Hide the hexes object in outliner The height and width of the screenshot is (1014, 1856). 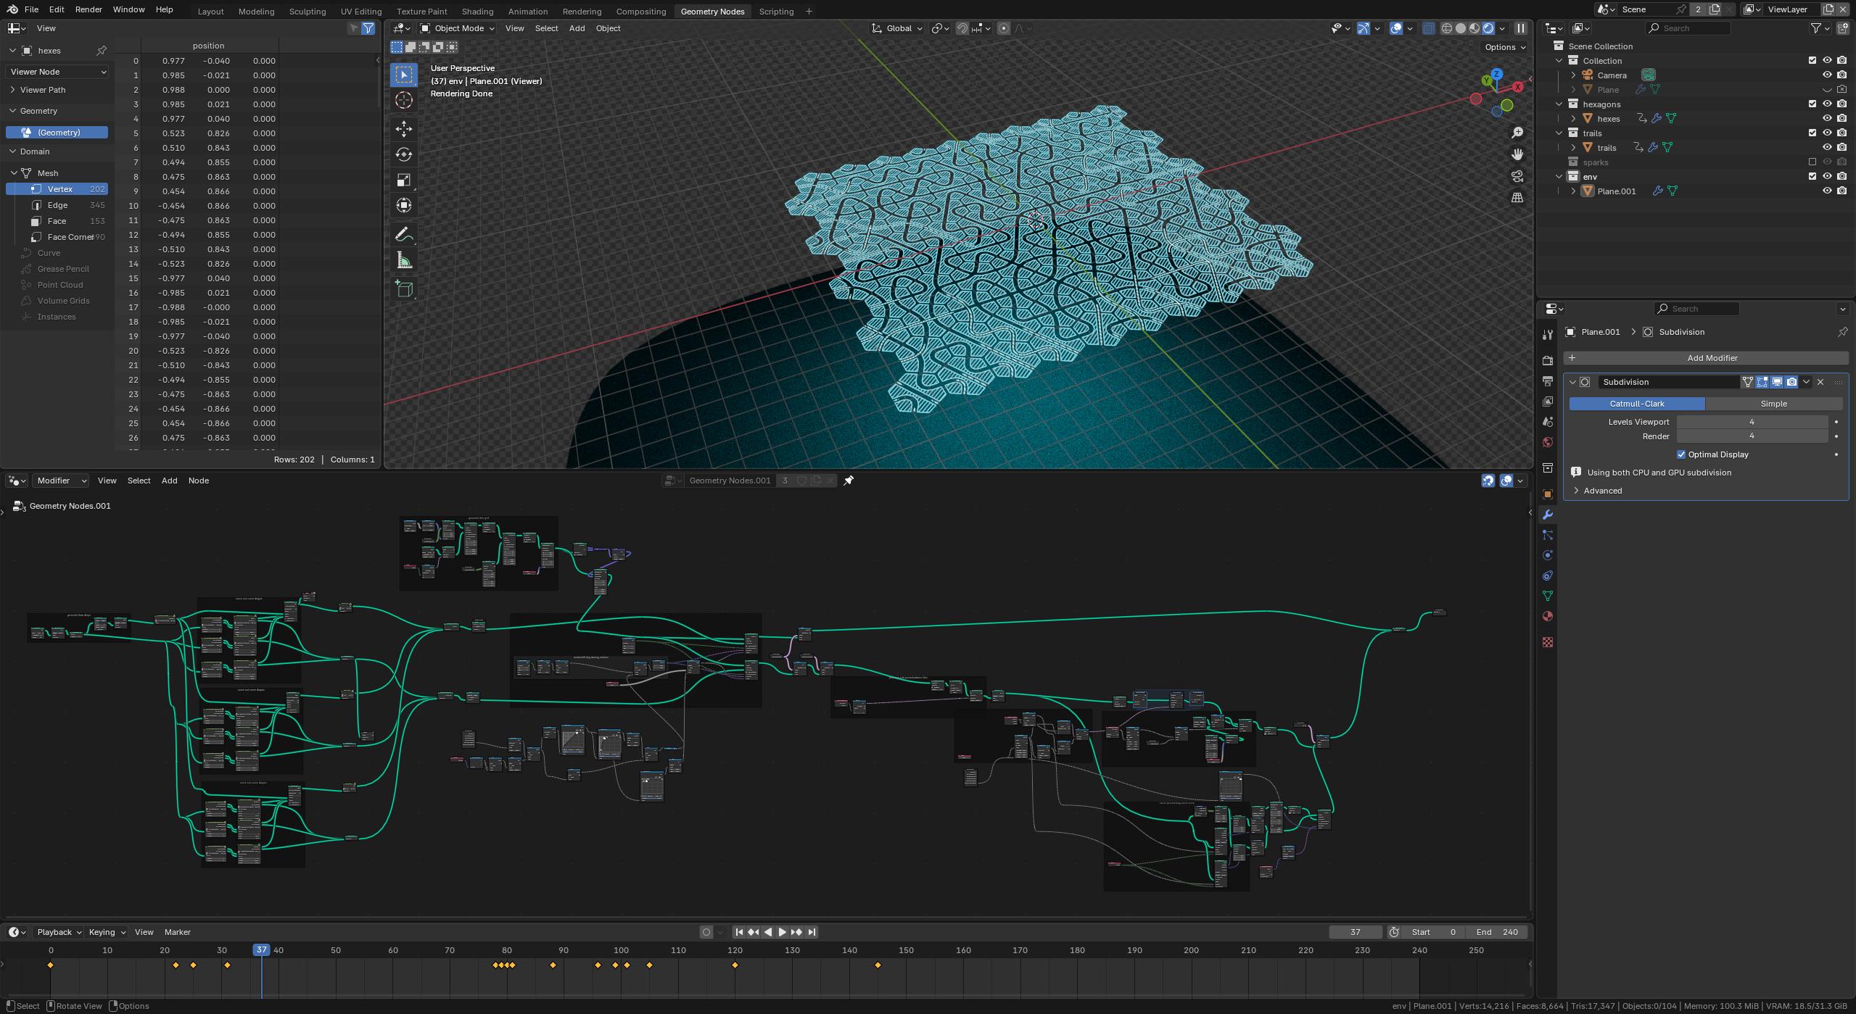pos(1827,118)
